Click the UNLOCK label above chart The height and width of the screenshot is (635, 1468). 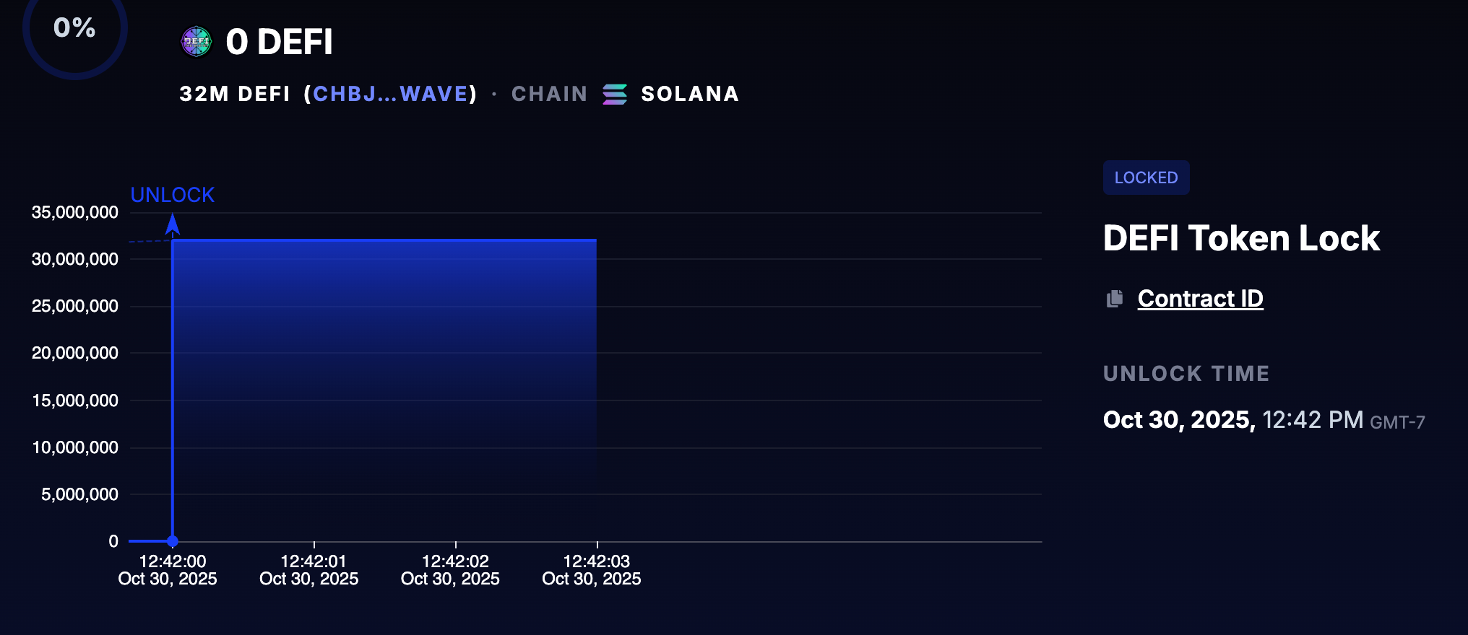pyautogui.click(x=173, y=195)
